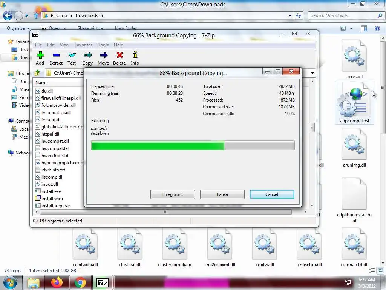Open Chrome from taskbar

click(80, 282)
